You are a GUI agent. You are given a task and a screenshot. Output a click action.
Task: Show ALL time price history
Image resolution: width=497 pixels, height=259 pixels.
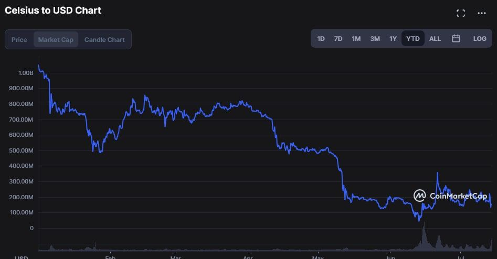tap(435, 39)
